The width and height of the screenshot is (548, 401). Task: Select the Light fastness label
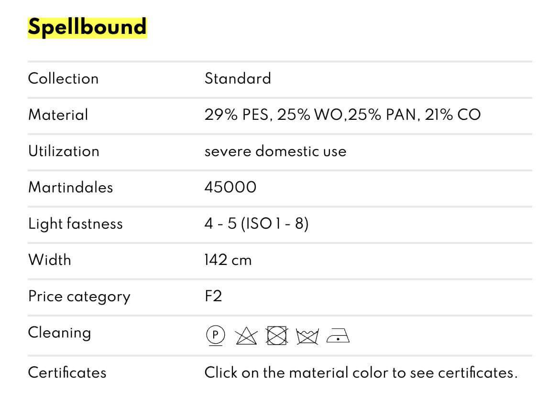[x=75, y=223]
